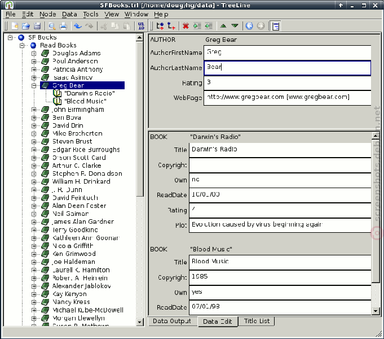Click the Plot field of Darwin's Radio
Screen dimensions: 384x339
[280, 225]
